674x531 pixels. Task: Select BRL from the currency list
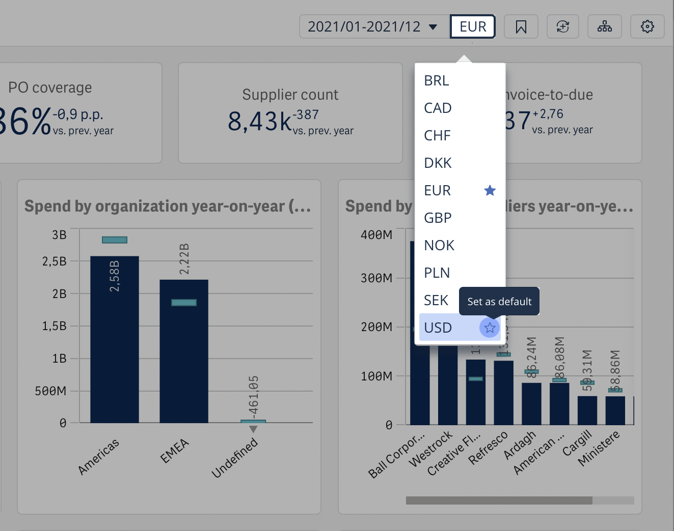(x=437, y=80)
